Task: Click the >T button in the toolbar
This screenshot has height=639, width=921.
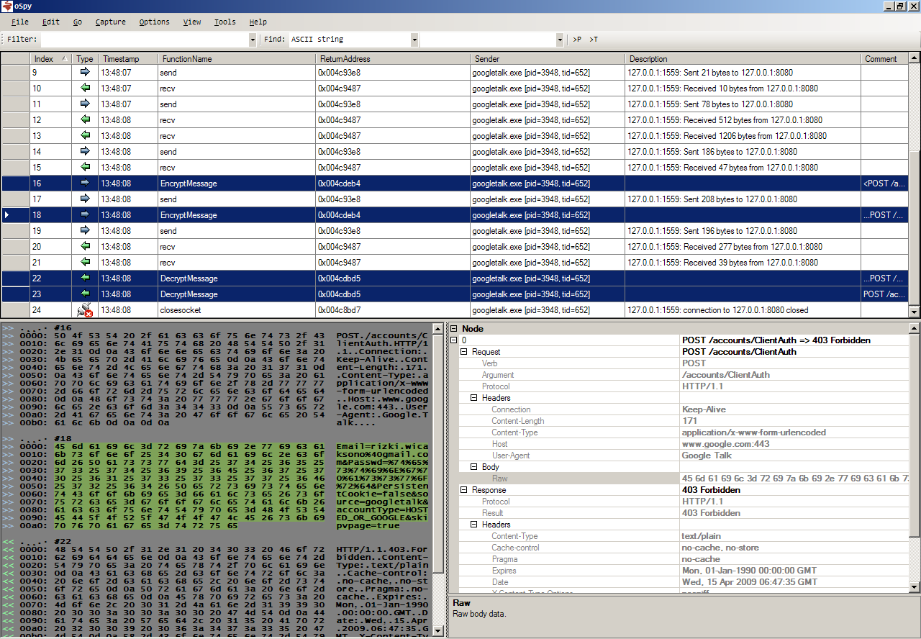Action: (x=594, y=40)
